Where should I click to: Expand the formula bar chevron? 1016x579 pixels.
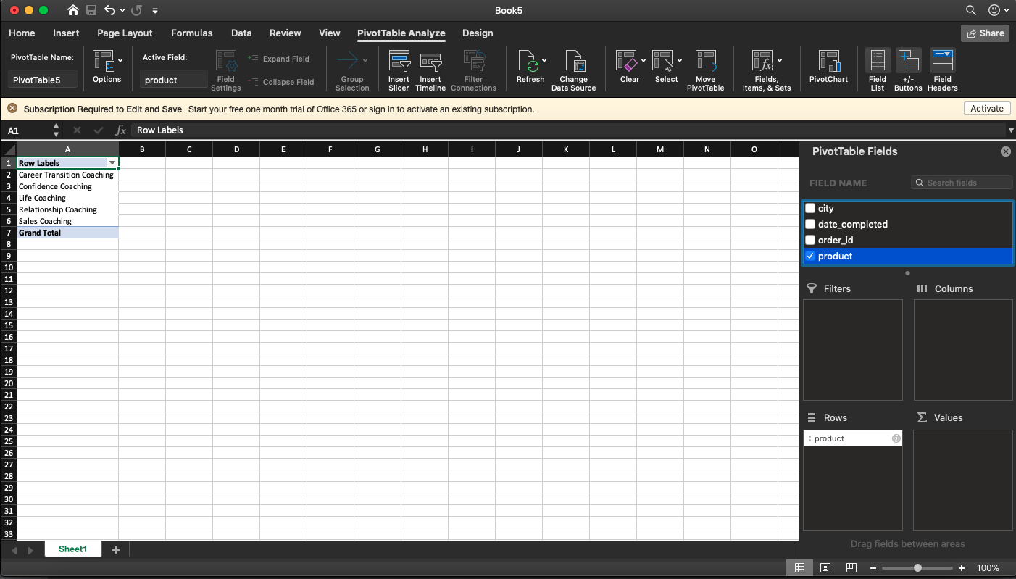pyautogui.click(x=1010, y=130)
